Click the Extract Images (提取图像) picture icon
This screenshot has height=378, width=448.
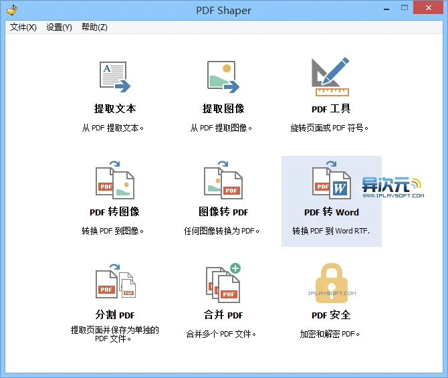[223, 77]
